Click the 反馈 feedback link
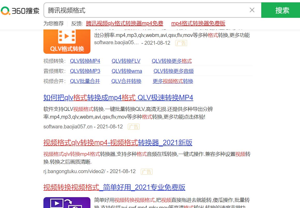 click(76, 23)
